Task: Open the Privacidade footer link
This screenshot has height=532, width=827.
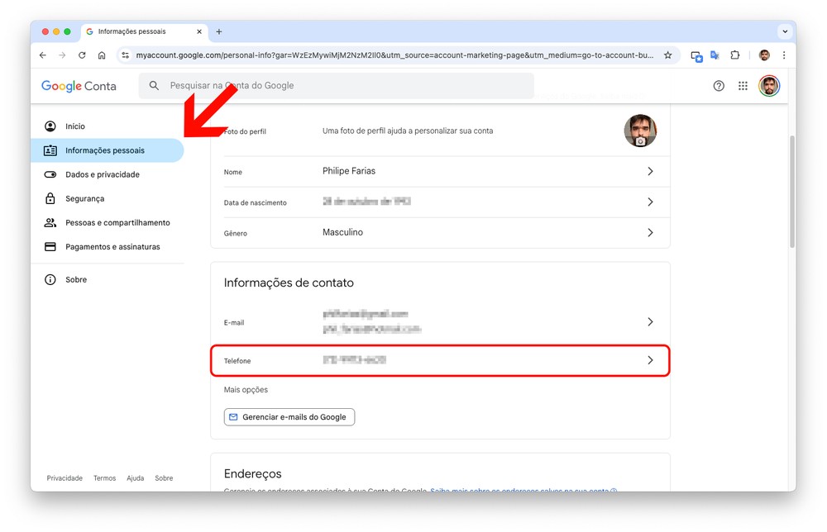Action: tap(65, 478)
